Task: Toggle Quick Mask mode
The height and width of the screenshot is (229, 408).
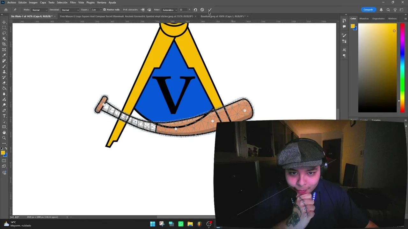Action: tap(4, 161)
